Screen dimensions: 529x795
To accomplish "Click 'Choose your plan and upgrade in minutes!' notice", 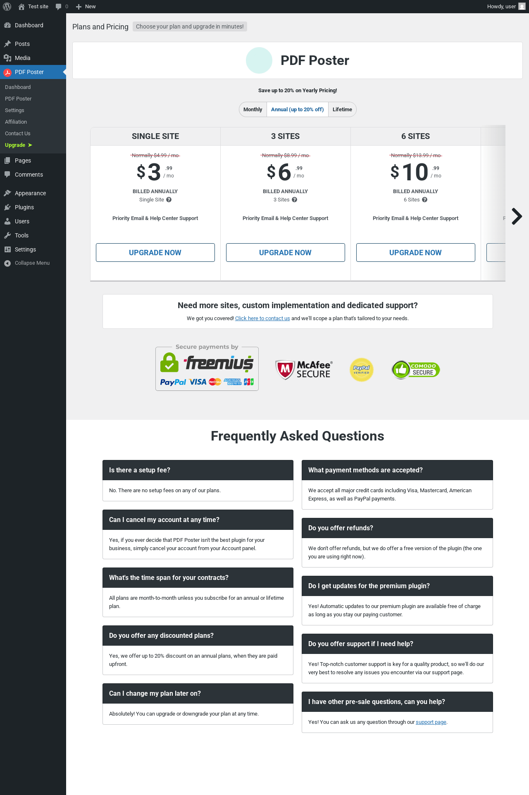I will pyautogui.click(x=190, y=26).
